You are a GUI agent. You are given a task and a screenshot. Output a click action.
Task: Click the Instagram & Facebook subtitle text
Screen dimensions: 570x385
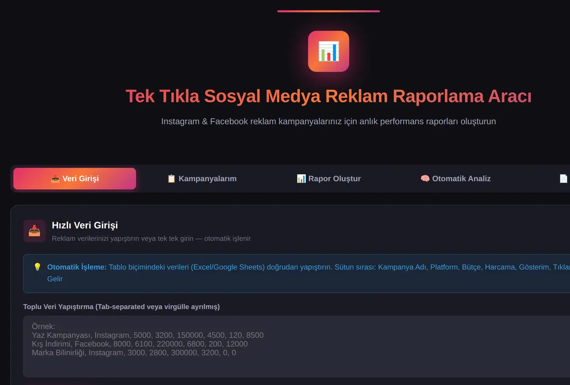point(329,121)
